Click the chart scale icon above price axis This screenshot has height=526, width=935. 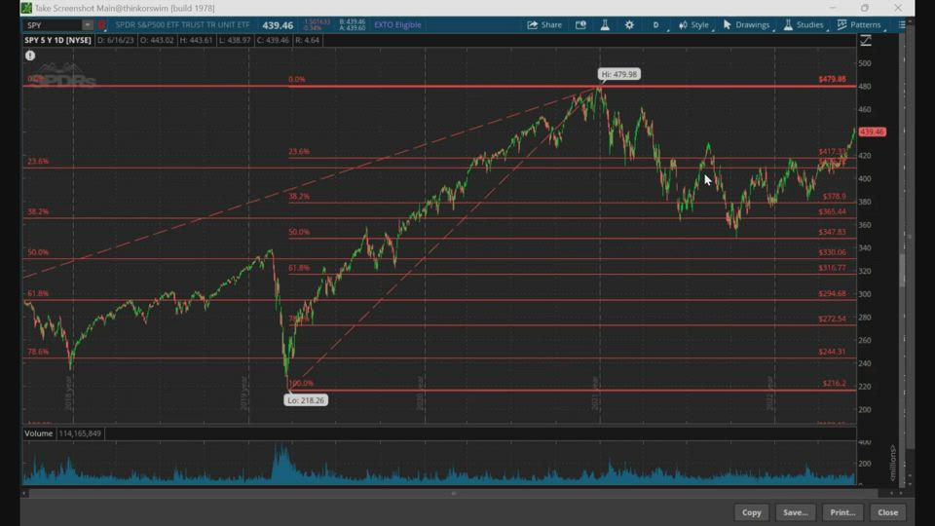[x=866, y=41]
